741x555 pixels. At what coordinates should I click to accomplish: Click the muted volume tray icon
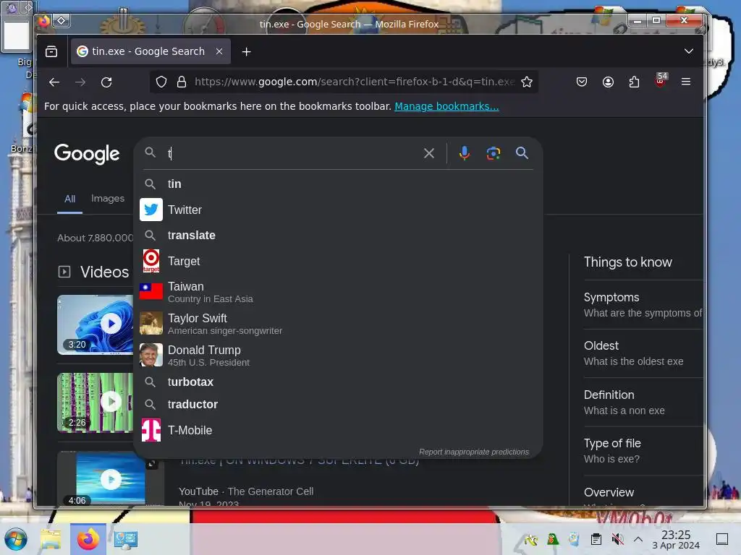click(617, 539)
